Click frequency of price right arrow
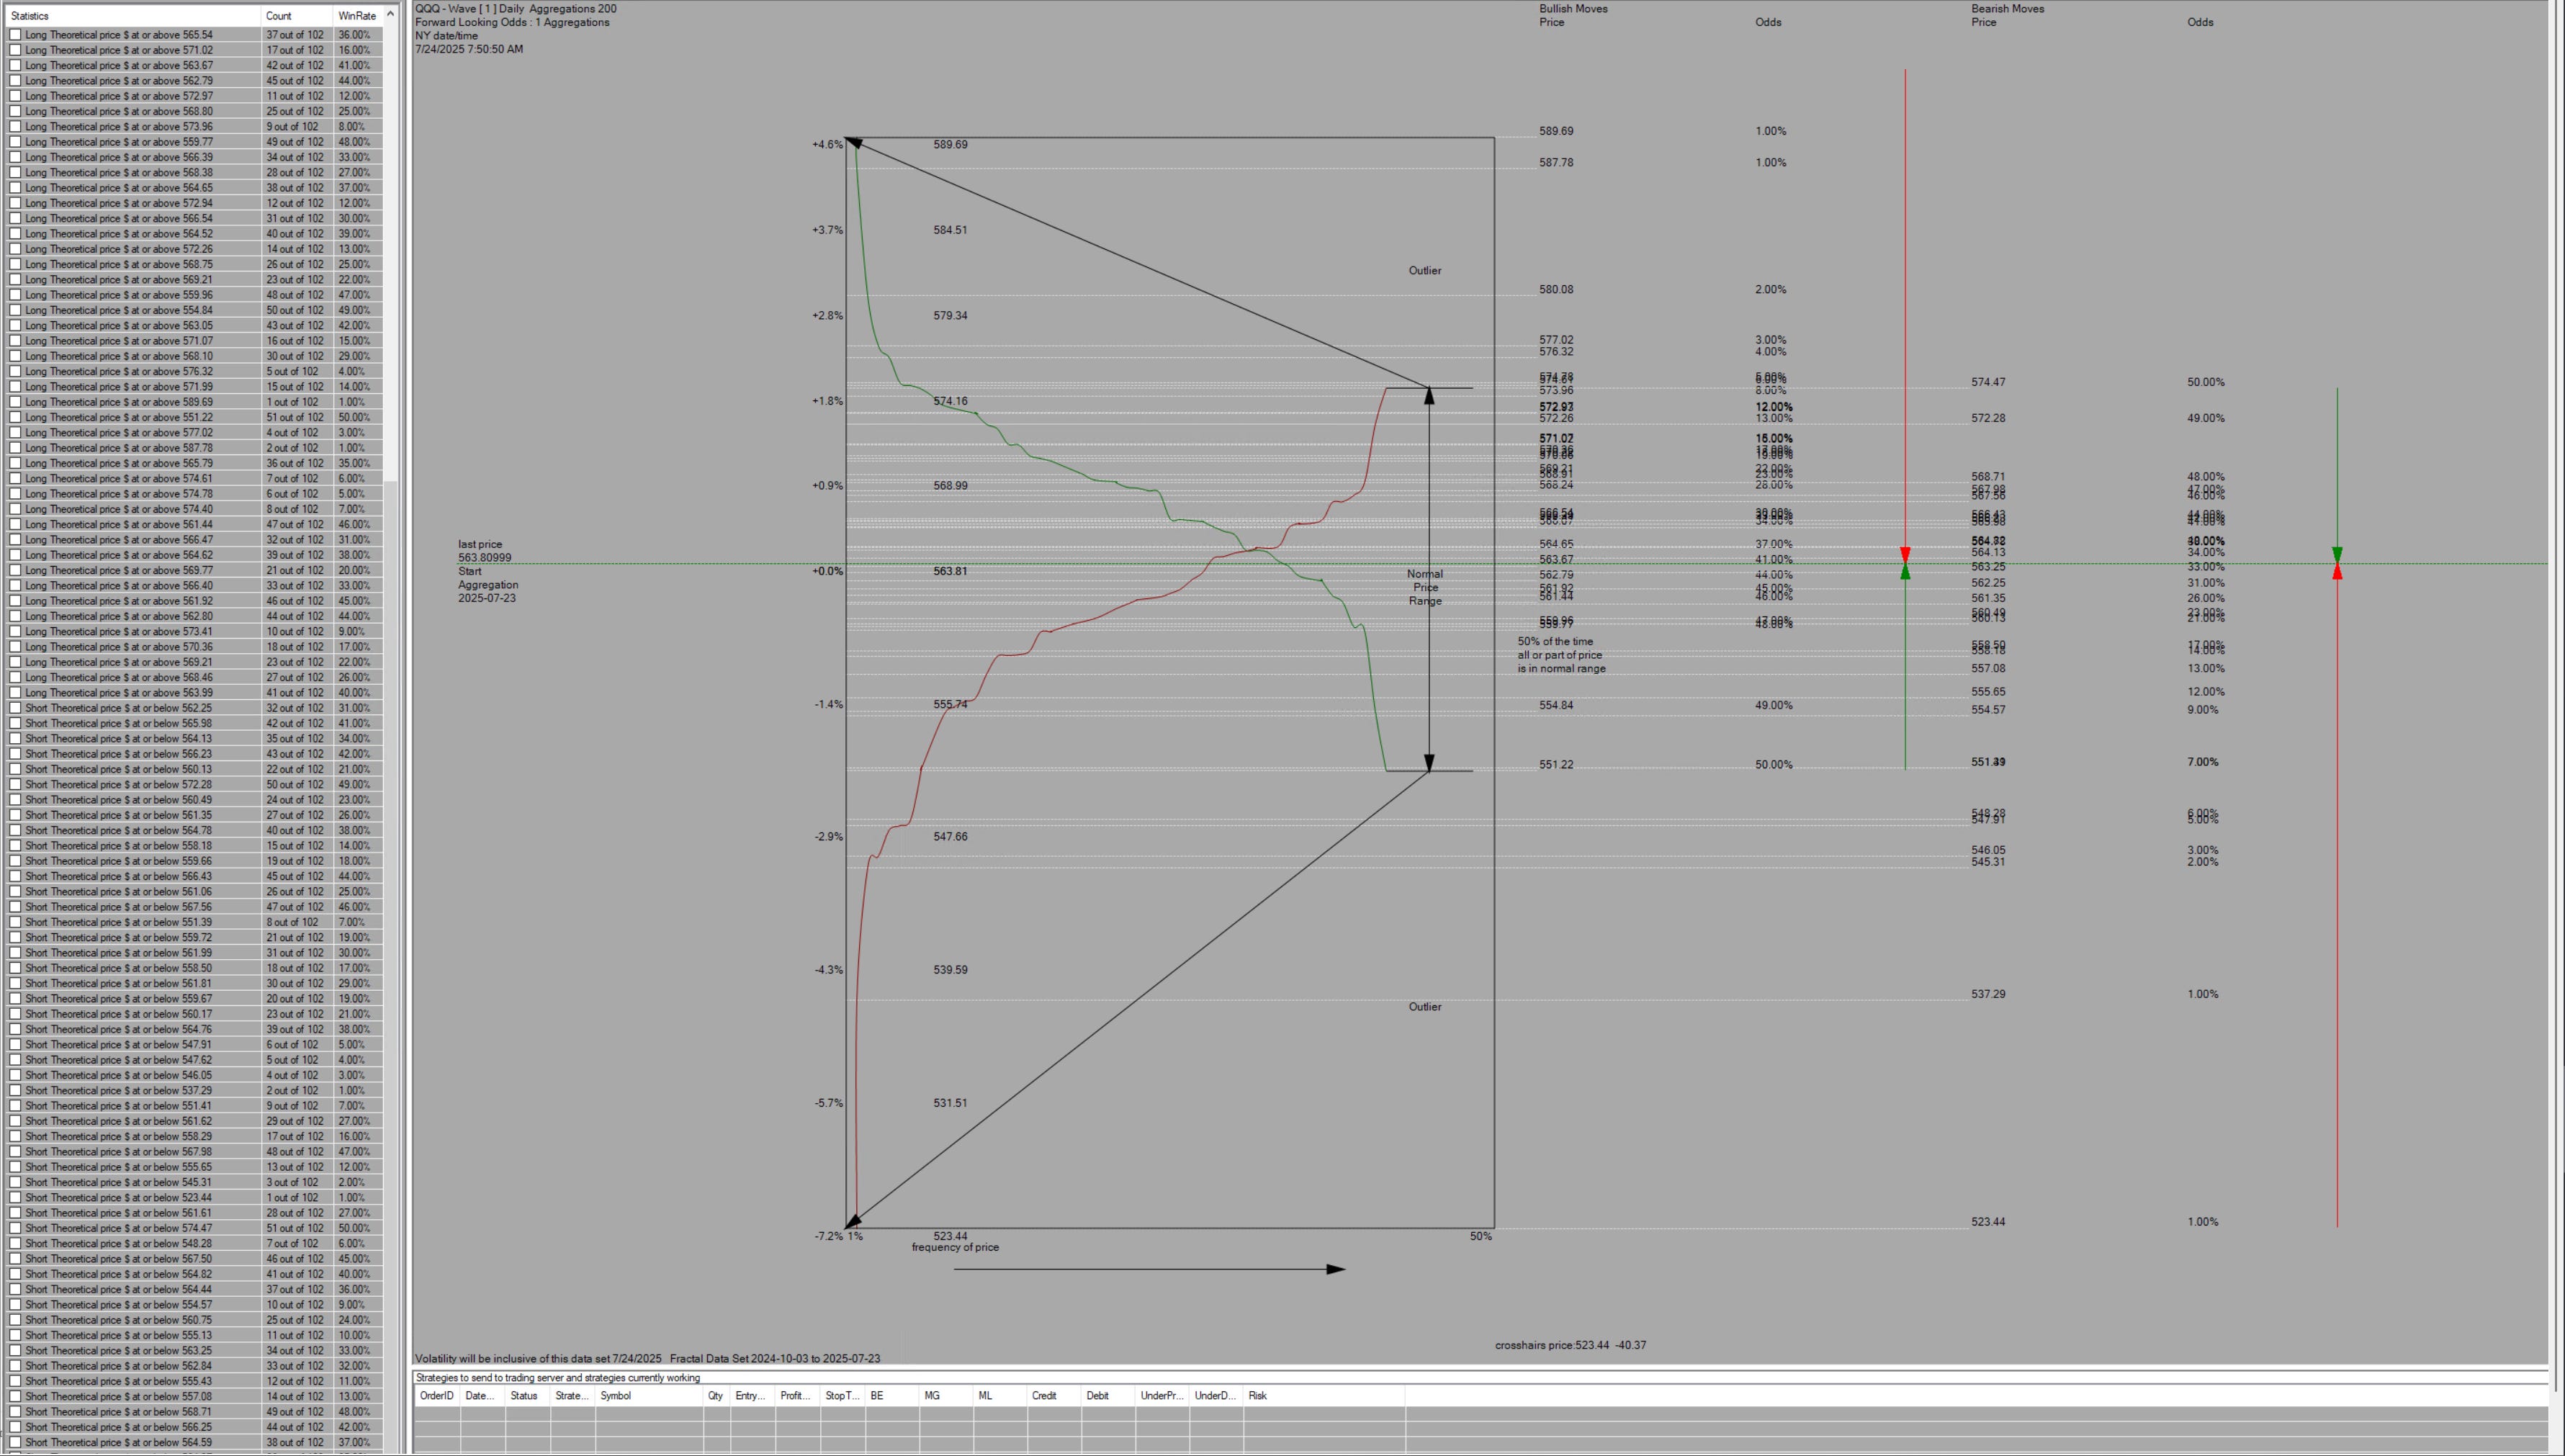 tap(1335, 1269)
